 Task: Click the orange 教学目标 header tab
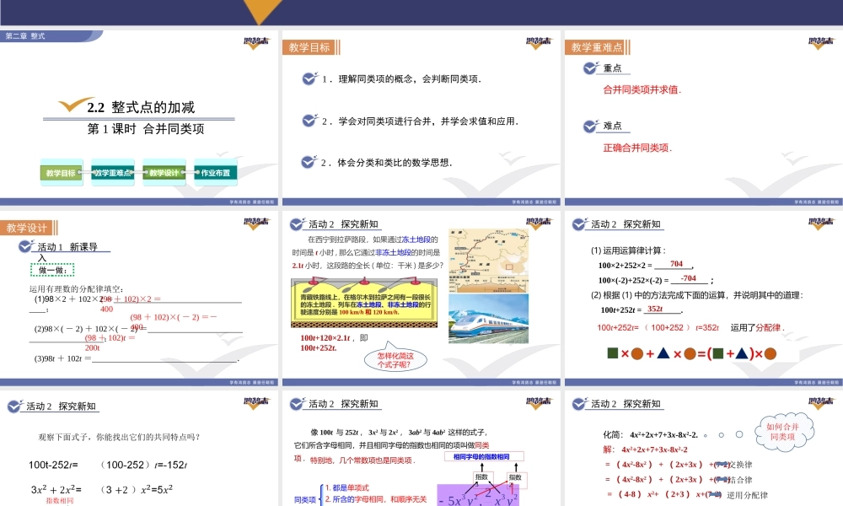(309, 47)
